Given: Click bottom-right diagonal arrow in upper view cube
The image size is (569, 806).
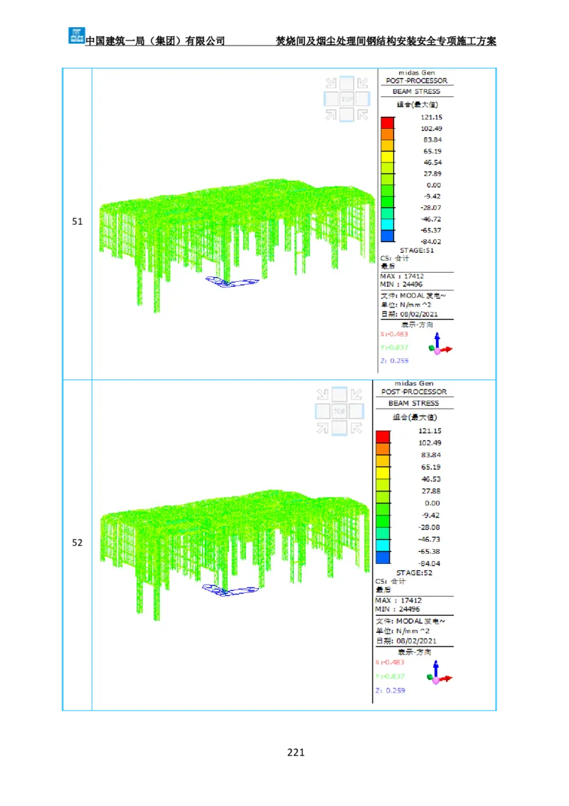Looking at the screenshot, I should pyautogui.click(x=363, y=115).
